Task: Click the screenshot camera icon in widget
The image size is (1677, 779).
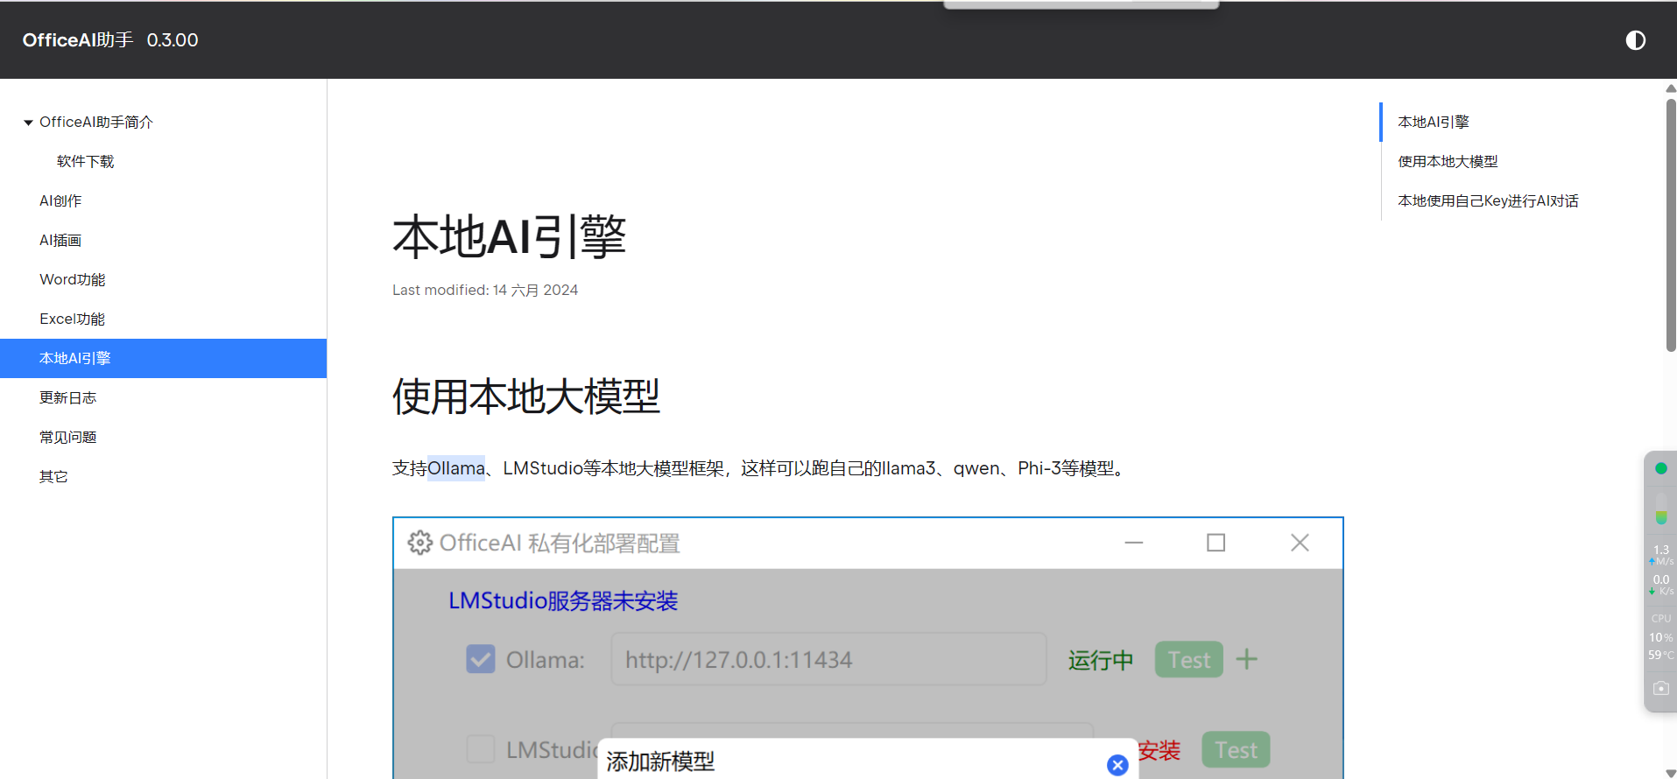Action: click(1661, 689)
